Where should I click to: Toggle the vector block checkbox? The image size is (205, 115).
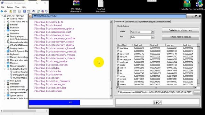point(118,76)
